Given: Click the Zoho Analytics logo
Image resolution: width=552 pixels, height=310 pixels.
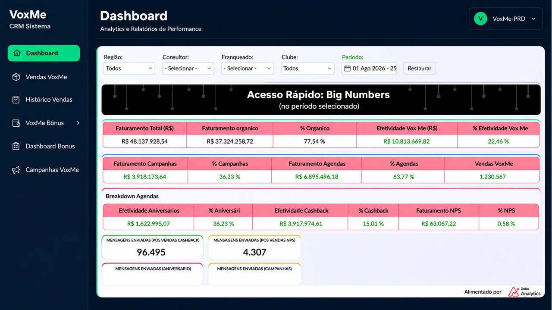Looking at the screenshot, I should [x=524, y=291].
